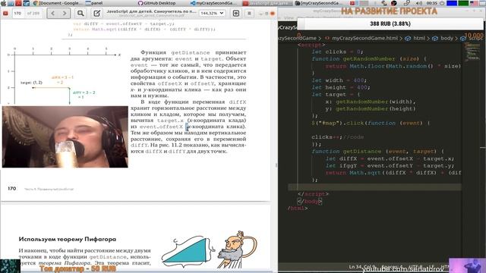The height and width of the screenshot is (273, 486).
Task: Toggle the PDF viewer sidebar button
Action: [x=5, y=14]
